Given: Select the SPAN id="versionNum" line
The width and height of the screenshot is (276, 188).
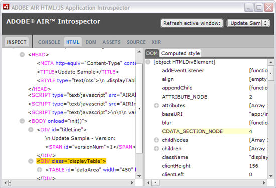Looking at the screenshot, I should pyautogui.click(x=90, y=147).
